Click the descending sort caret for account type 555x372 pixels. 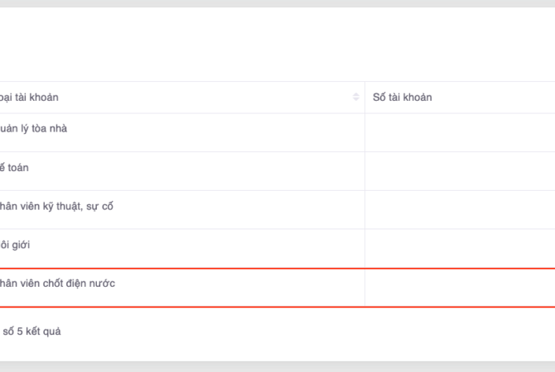356,100
